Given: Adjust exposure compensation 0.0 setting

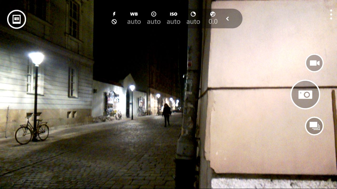Looking at the screenshot, I should pyautogui.click(x=213, y=18).
